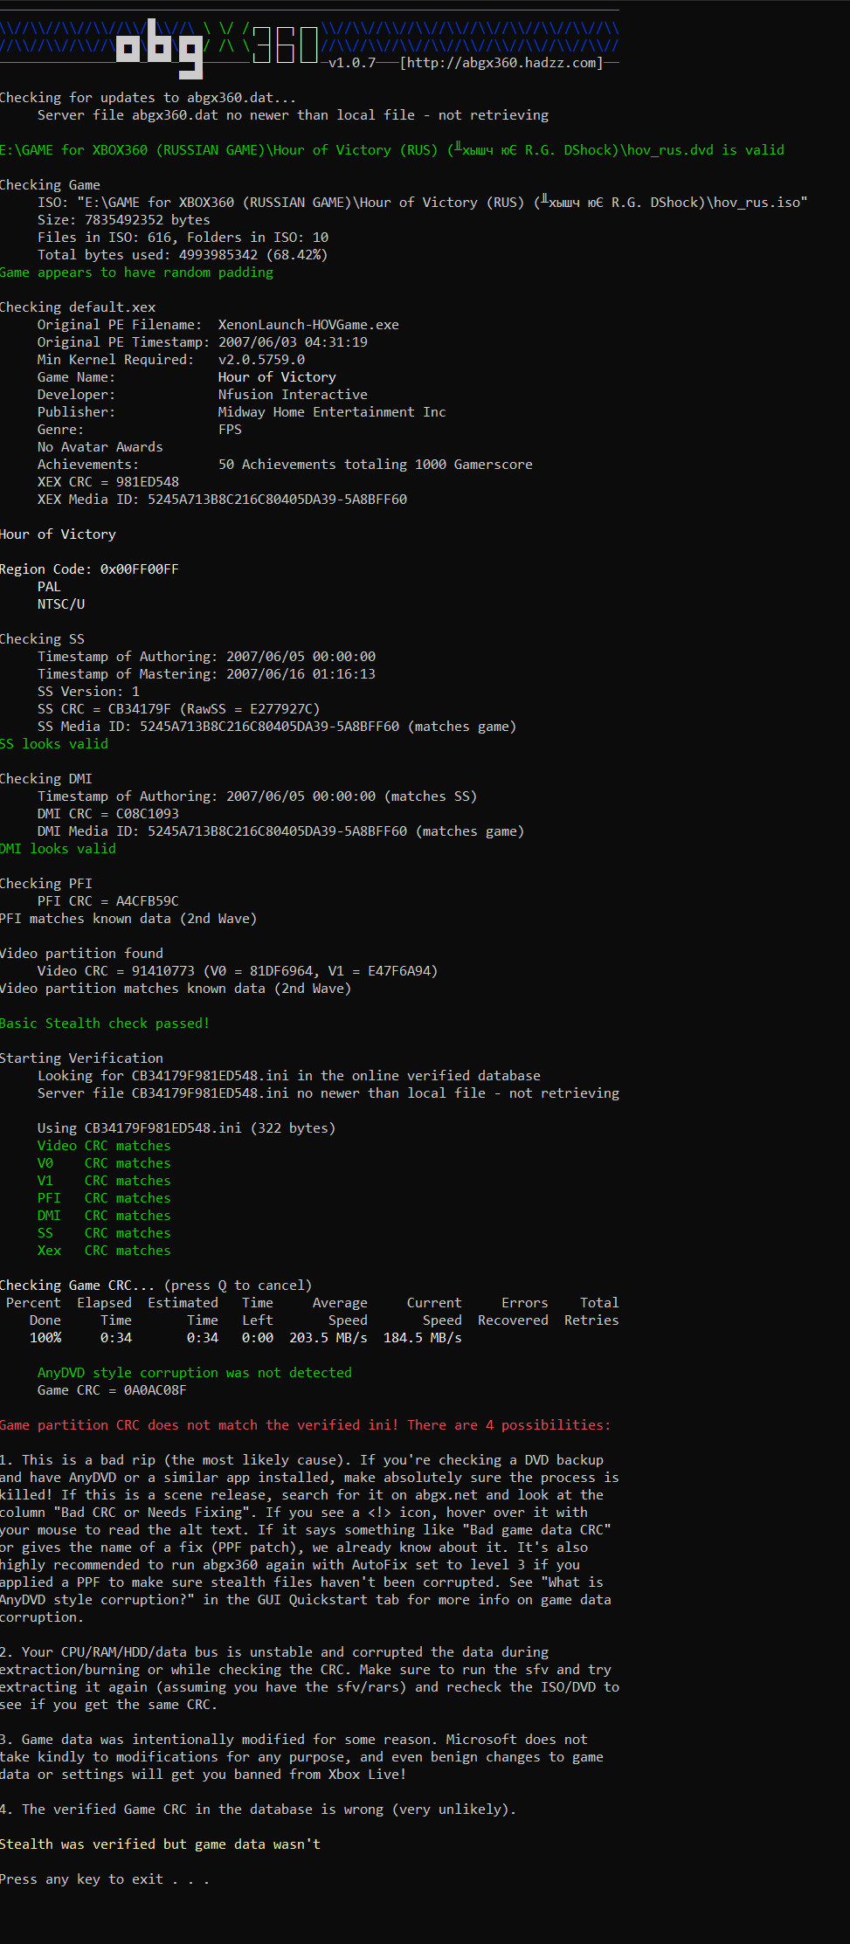Click the green 'DMI looks valid' message
The width and height of the screenshot is (850, 1944).
[x=58, y=849]
